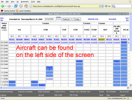Open the Help menu
Image resolution: width=132 pixels, height=100 pixels.
point(39,2)
